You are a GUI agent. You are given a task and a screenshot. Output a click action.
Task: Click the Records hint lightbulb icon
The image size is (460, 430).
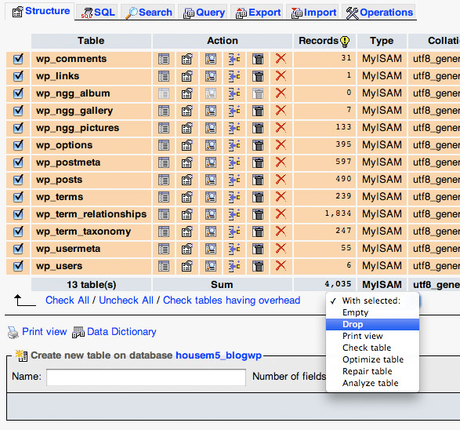click(345, 42)
